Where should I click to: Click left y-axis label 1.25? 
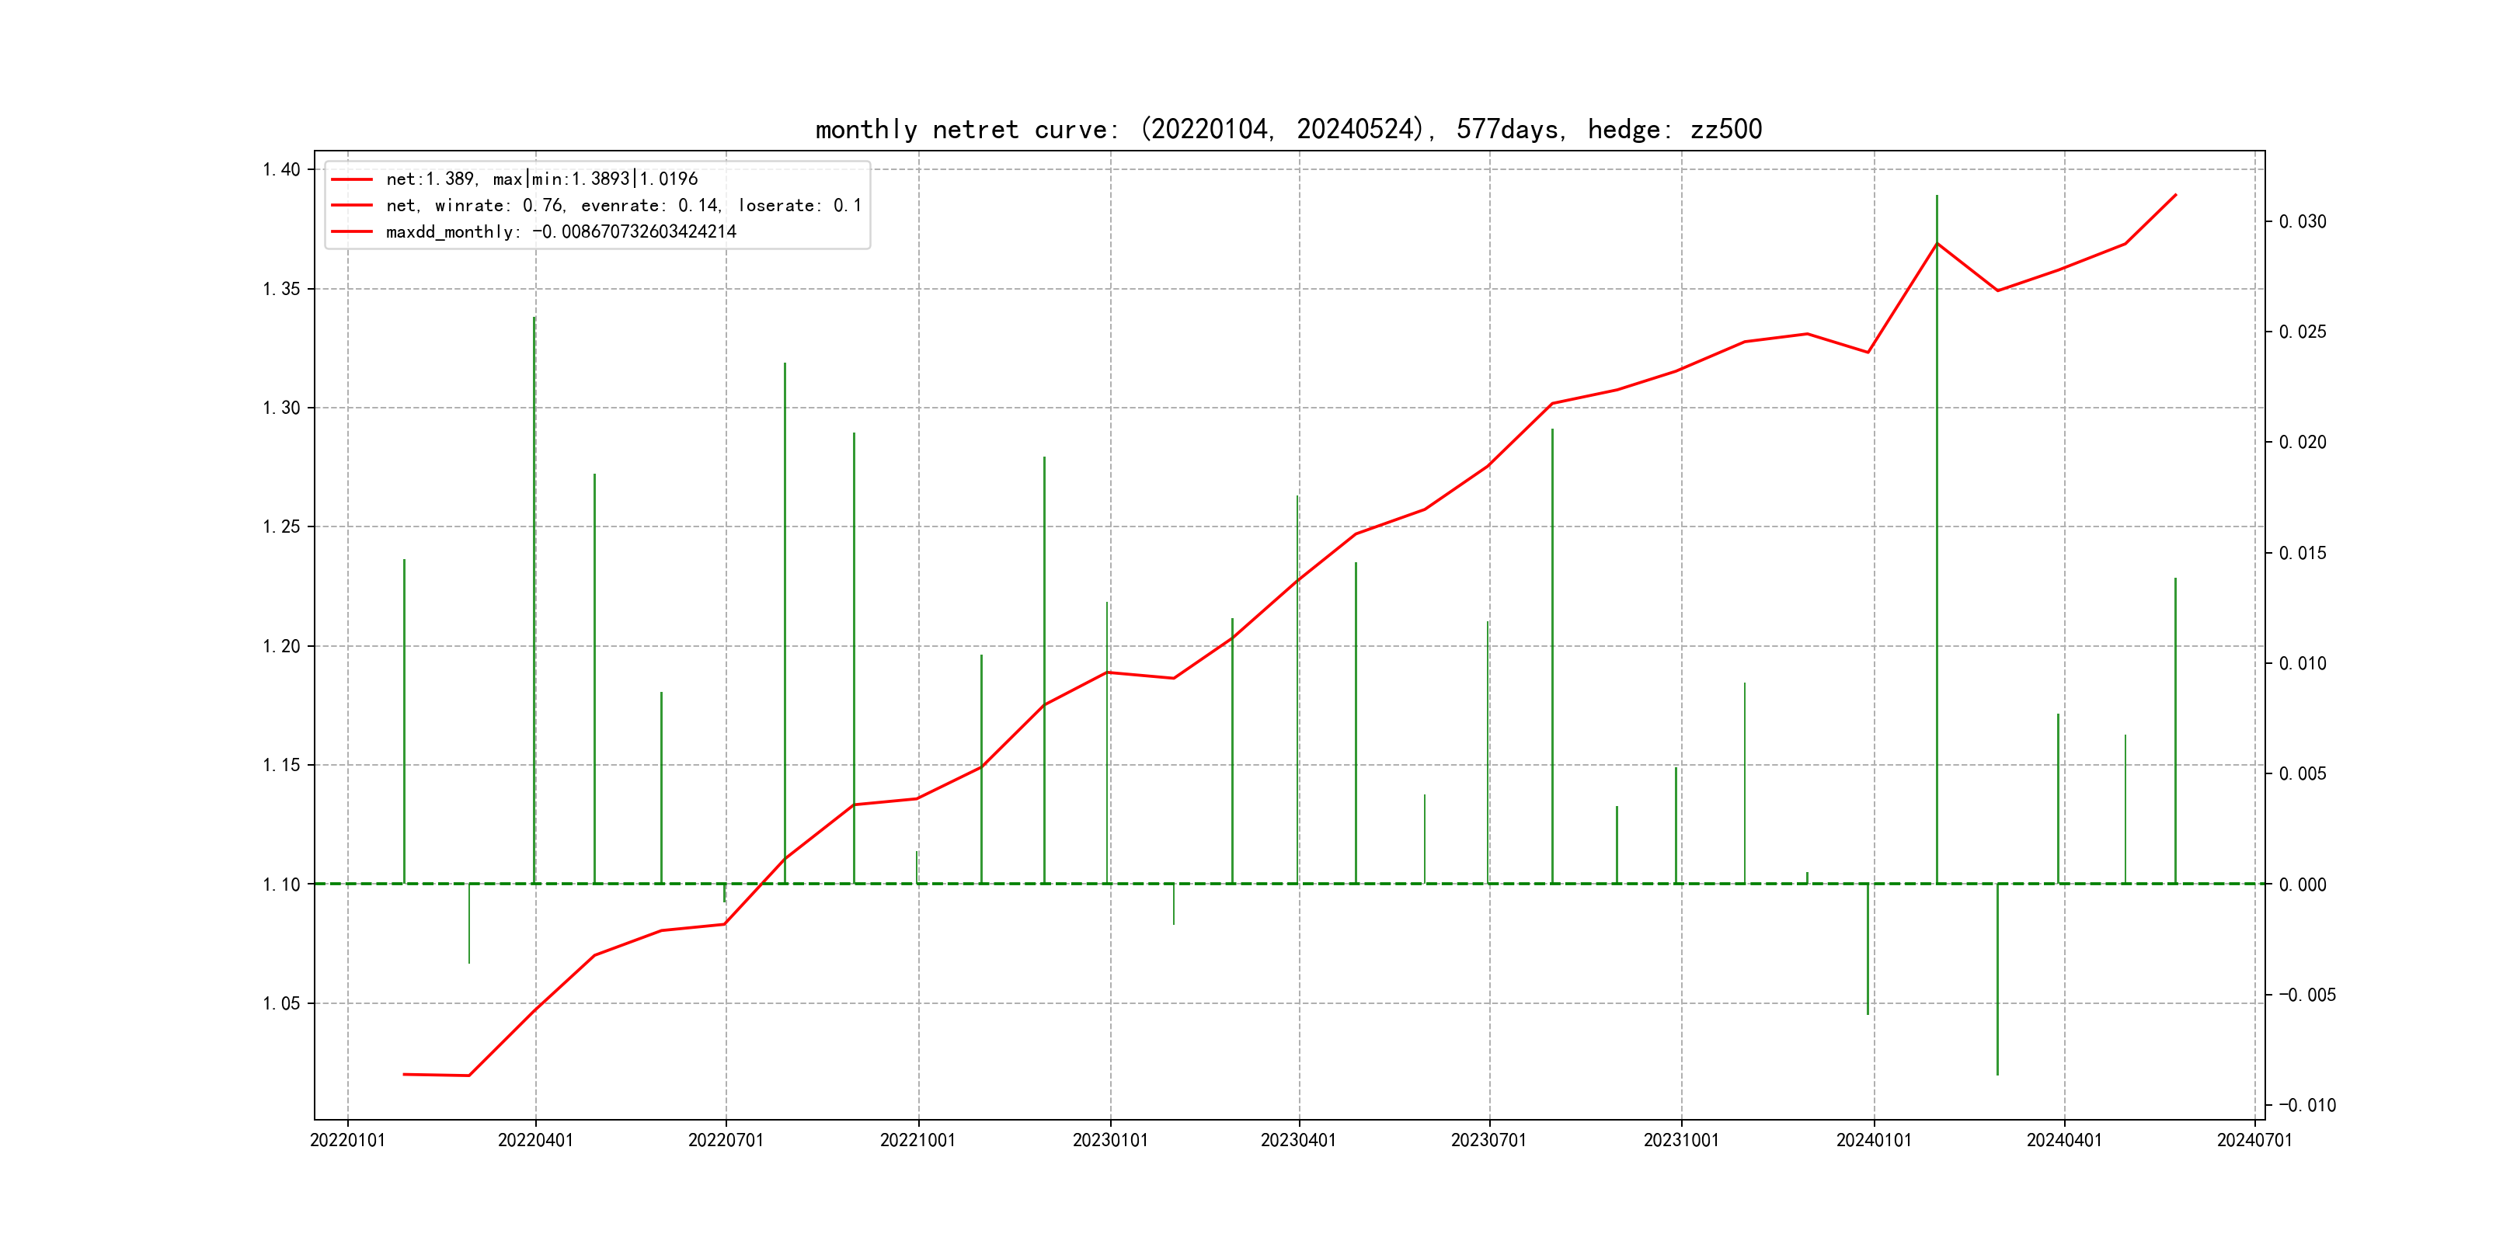[x=281, y=527]
